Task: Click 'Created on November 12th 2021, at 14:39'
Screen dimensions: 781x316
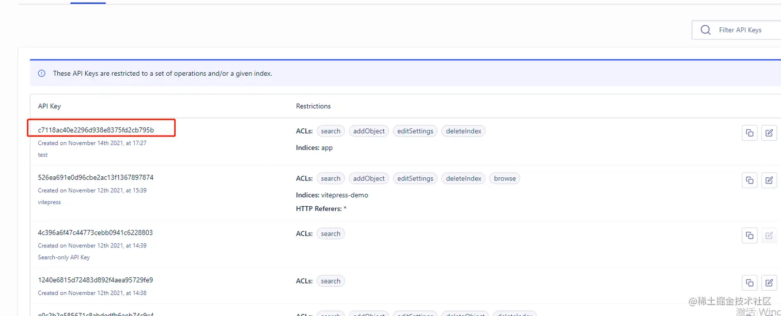Action: 92,246
